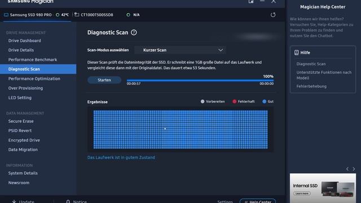Click the red Fehlerhaft legend swatch
Screen dimensions: 361x203
235,101
